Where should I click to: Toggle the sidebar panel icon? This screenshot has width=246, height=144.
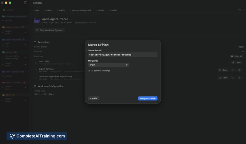click(x=26, y=3)
